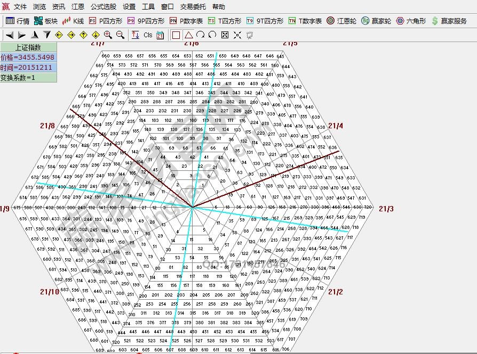Click the calendar date icon
The height and width of the screenshot is (354, 477).
[160, 35]
